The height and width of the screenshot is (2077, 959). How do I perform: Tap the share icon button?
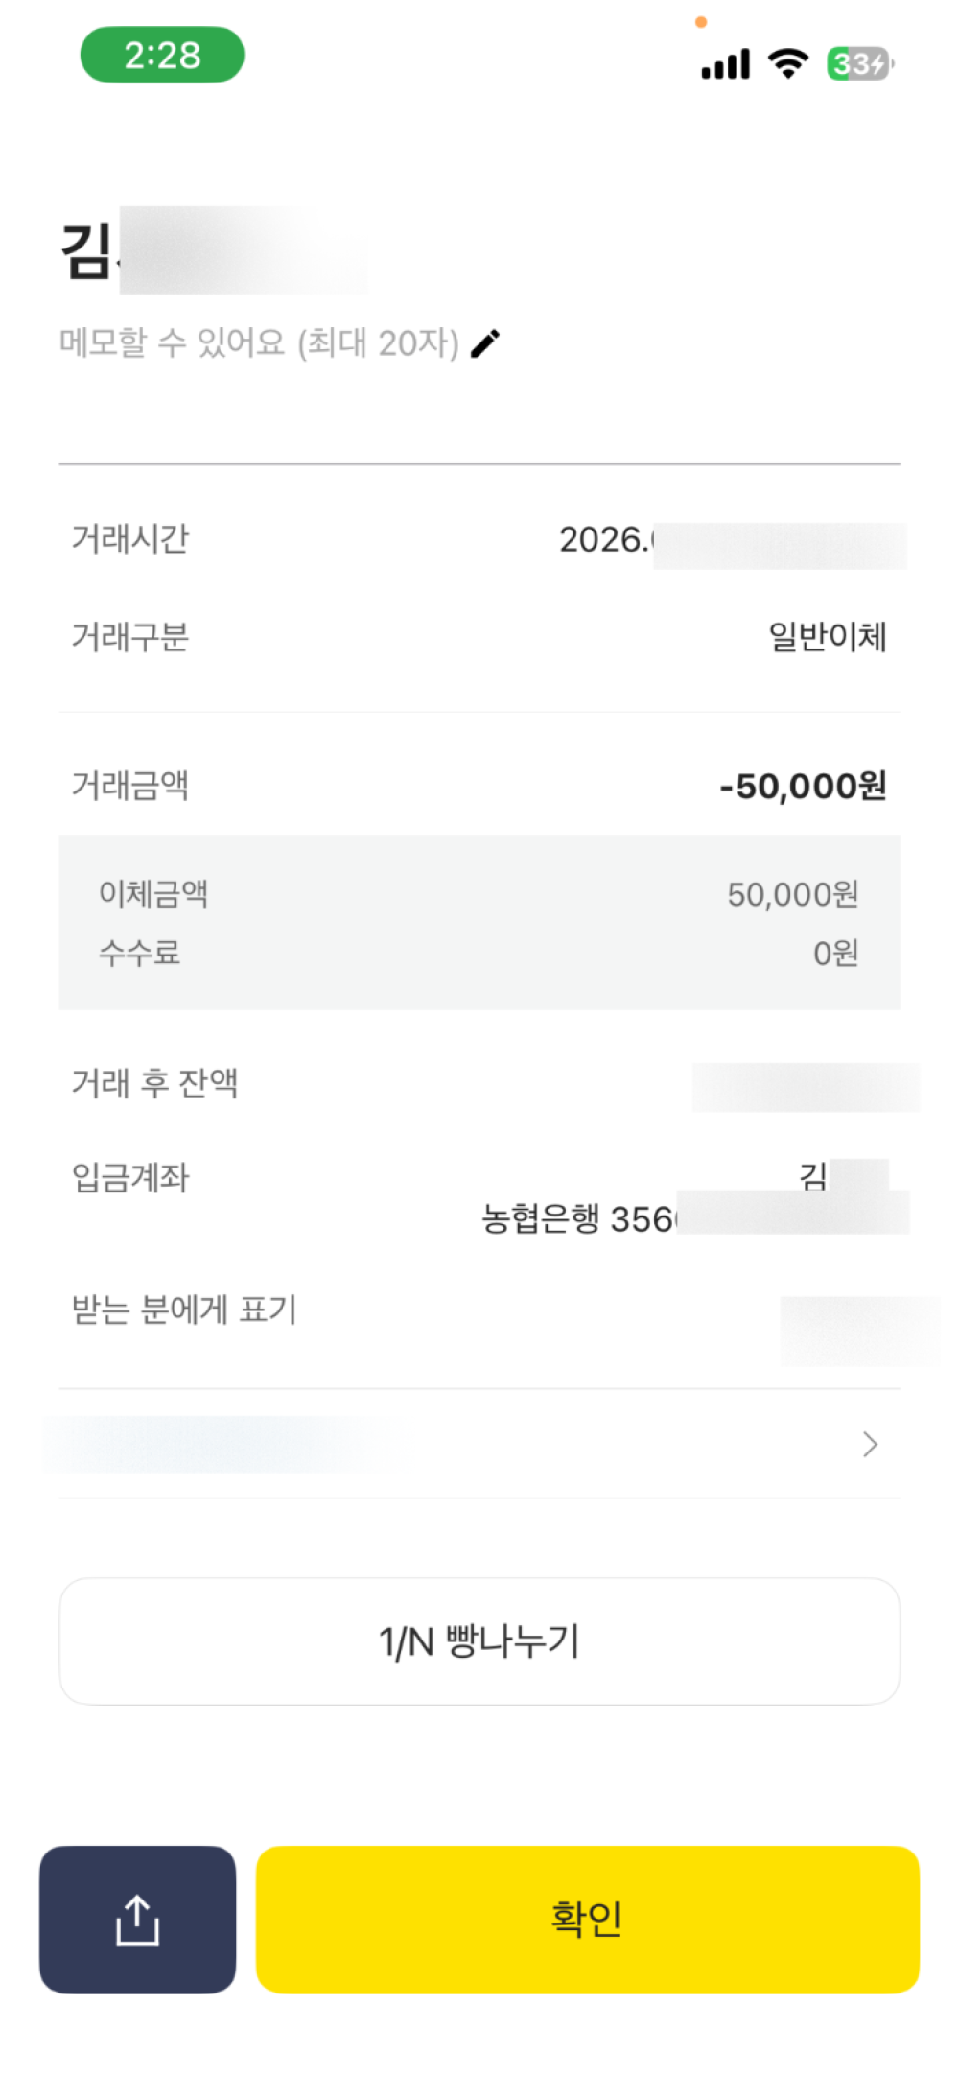click(137, 1919)
